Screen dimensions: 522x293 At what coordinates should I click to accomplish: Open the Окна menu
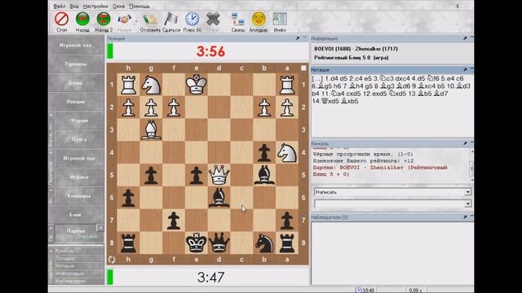[x=118, y=6]
